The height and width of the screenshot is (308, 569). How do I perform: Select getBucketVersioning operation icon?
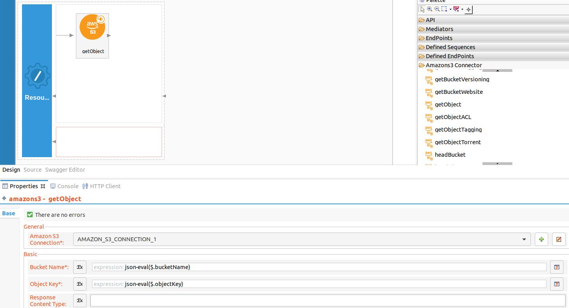pyautogui.click(x=429, y=79)
